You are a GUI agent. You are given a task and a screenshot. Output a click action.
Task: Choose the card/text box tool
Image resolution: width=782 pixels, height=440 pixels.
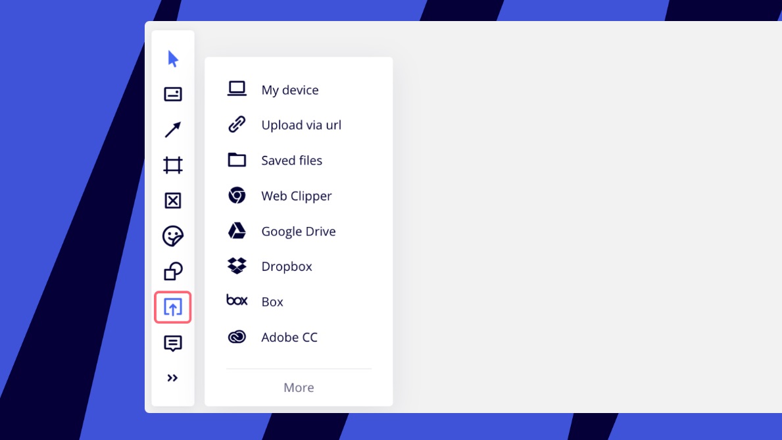pos(173,94)
